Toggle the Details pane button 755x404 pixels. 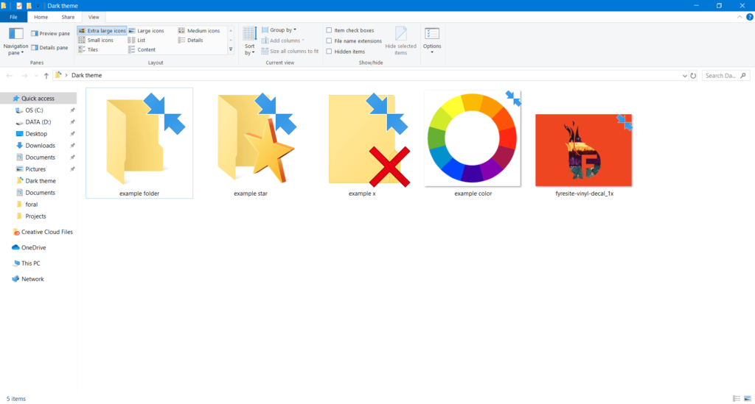[50, 48]
